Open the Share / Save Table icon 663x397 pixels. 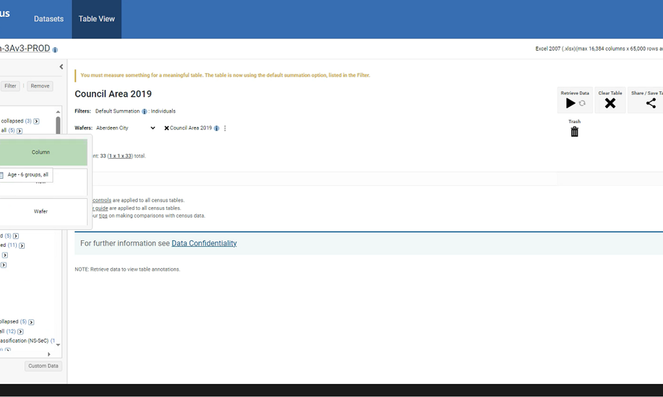tap(651, 103)
